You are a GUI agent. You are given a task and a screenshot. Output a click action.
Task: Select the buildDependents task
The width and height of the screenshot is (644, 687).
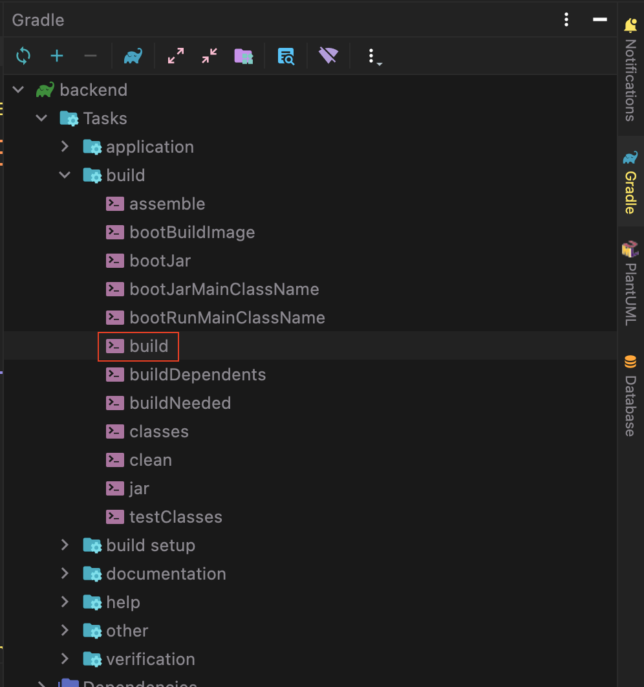310,375
